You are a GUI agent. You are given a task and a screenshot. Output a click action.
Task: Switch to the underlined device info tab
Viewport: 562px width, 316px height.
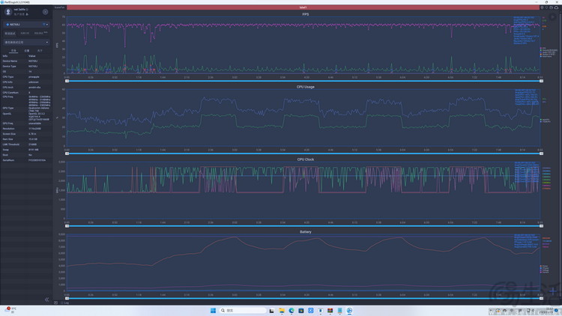[x=13, y=51]
